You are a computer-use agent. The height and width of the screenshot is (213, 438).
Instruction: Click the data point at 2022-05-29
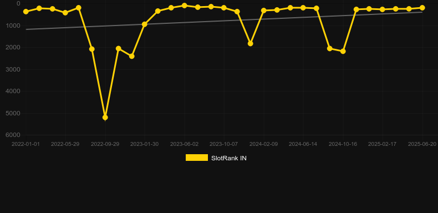pyautogui.click(x=65, y=13)
